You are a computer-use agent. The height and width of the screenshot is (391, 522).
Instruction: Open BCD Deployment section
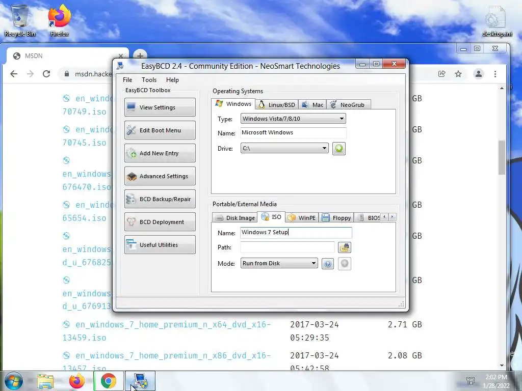click(160, 222)
